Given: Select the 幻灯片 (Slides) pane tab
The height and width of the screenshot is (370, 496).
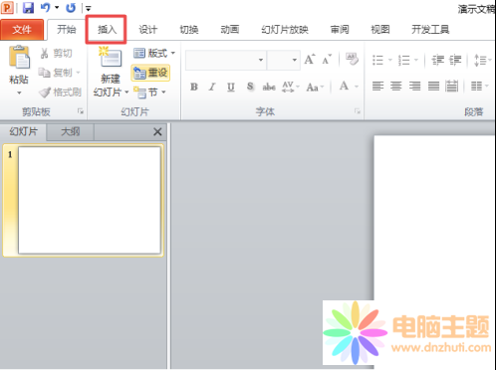Looking at the screenshot, I should [24, 131].
